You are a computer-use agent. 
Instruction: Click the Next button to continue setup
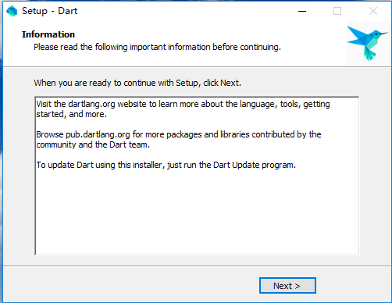(x=287, y=286)
